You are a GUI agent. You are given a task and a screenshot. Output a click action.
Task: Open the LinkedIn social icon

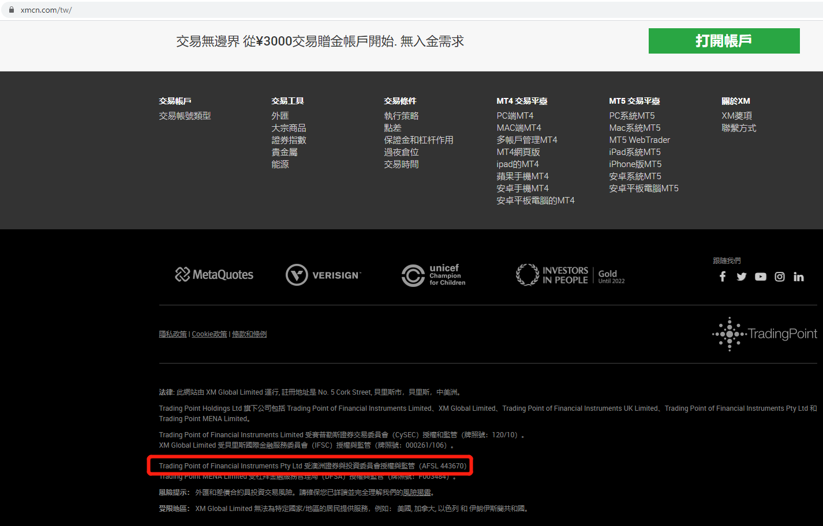[799, 277]
